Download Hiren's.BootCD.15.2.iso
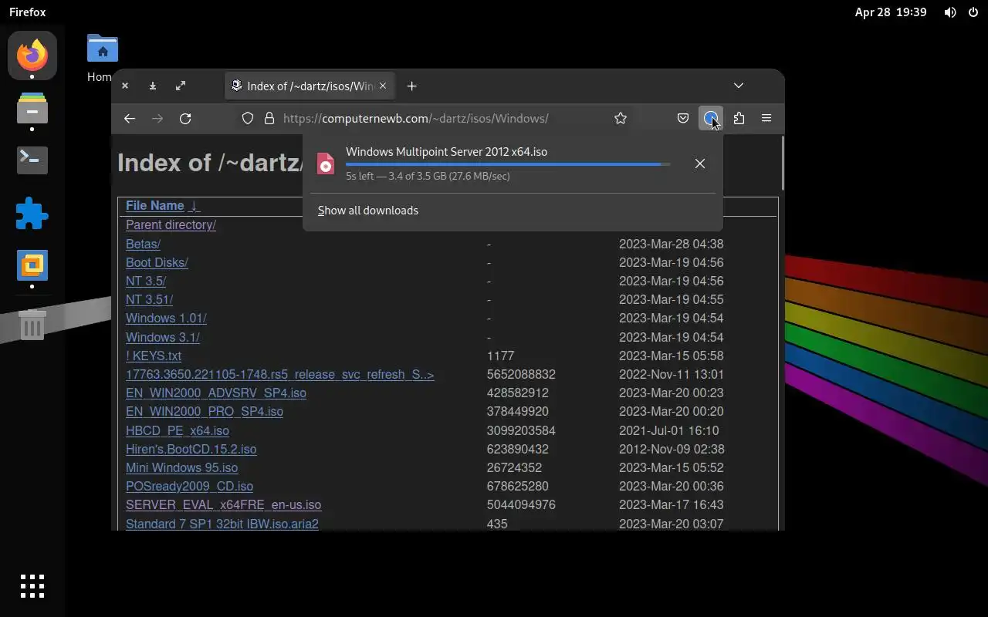This screenshot has width=988, height=617. coord(191,450)
